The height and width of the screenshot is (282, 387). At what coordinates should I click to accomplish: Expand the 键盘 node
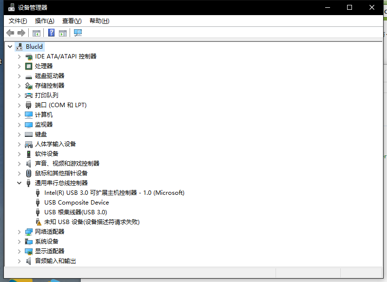click(x=19, y=134)
